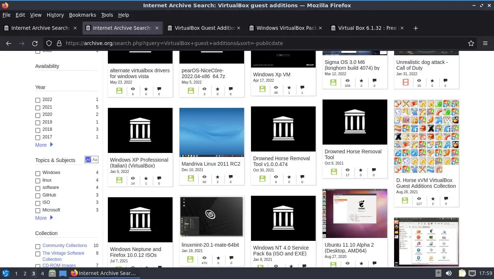Click software icon under Windows Xp VM
The height and width of the screenshot is (279, 494).
pos(263,89)
